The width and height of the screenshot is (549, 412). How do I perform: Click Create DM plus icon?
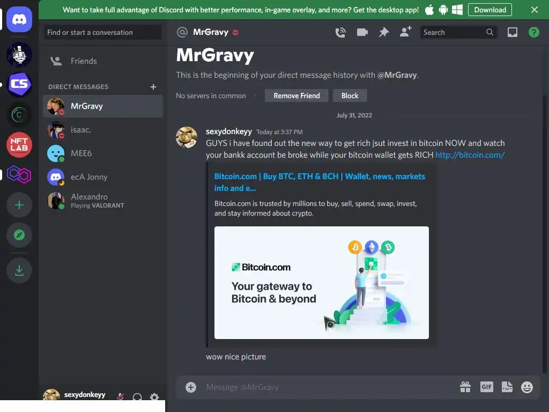point(153,86)
